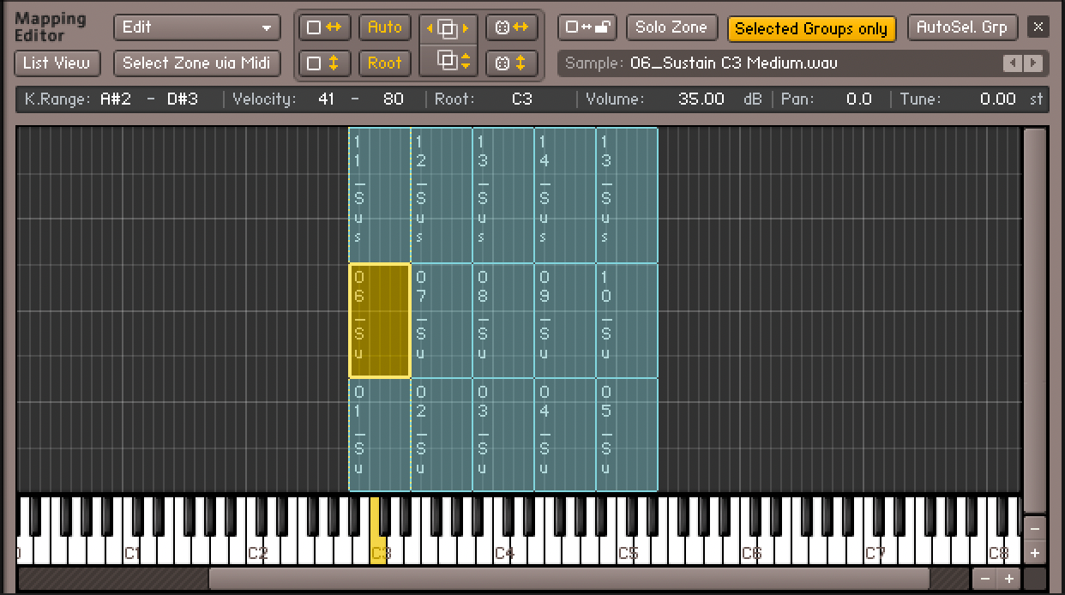This screenshot has width=1065, height=595.
Task: Click the Solo Zone button
Action: [671, 27]
